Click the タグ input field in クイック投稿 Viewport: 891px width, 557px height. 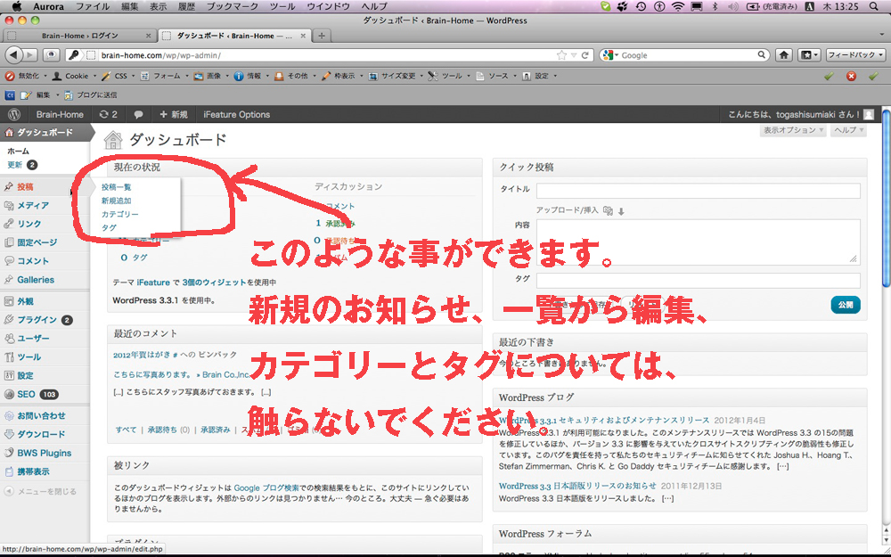(x=699, y=280)
